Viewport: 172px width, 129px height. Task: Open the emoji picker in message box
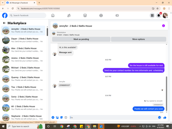(159, 117)
